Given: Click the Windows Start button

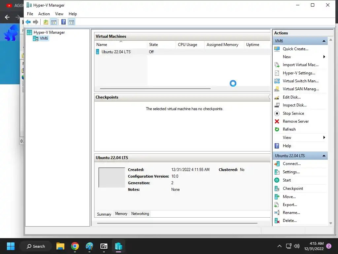Looking at the screenshot, I should coord(11,246).
